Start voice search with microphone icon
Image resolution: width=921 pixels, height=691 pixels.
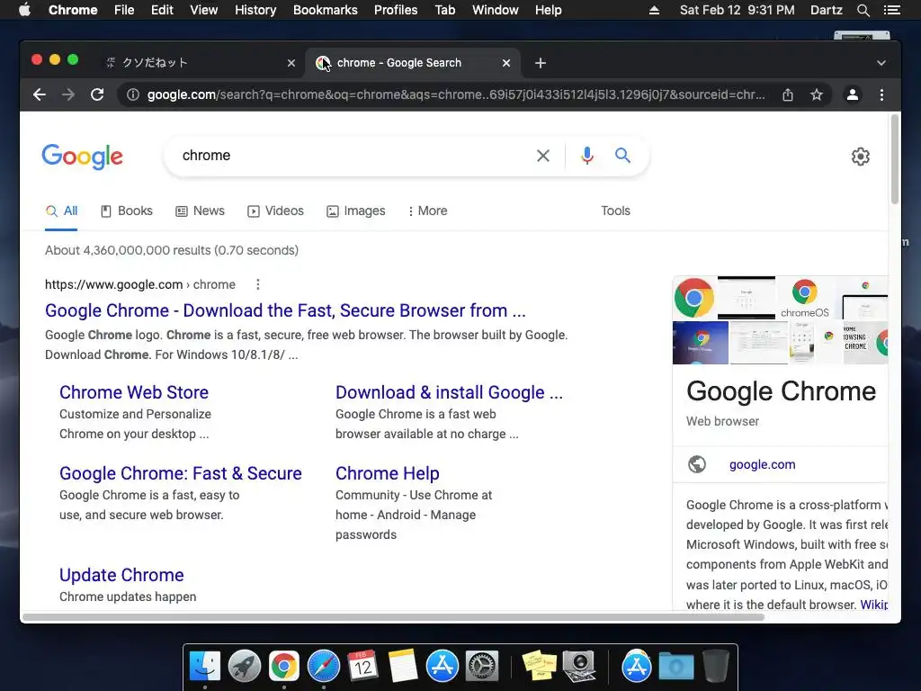pos(586,156)
